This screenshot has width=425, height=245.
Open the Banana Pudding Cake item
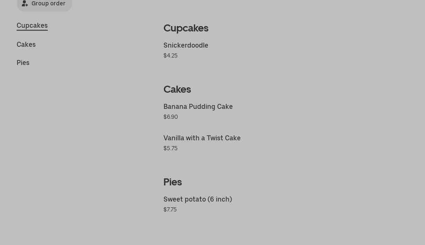[198, 106]
